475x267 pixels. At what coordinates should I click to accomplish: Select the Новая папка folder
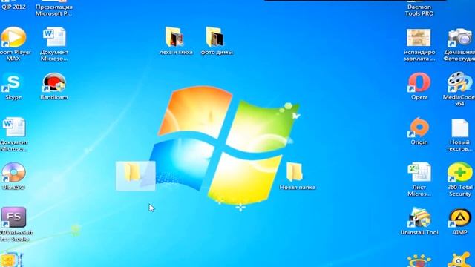(x=297, y=177)
